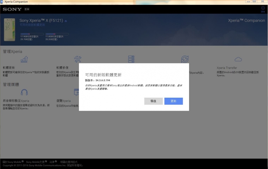Screen dimensions: 268x169
Task: Click the Xperia X phone thumbnail
Action: [x=10, y=30]
